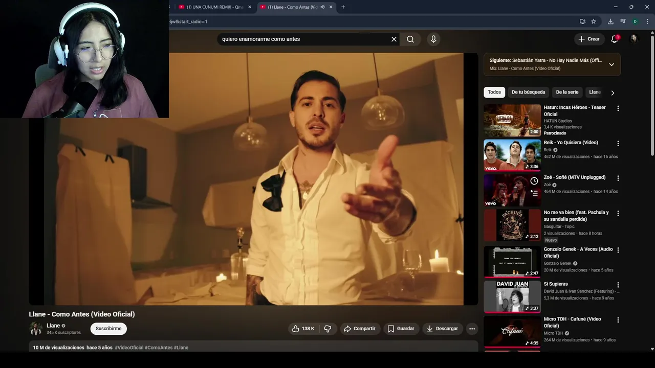Select the De tu búsqueda chip
This screenshot has height=368, width=655.
pyautogui.click(x=528, y=92)
